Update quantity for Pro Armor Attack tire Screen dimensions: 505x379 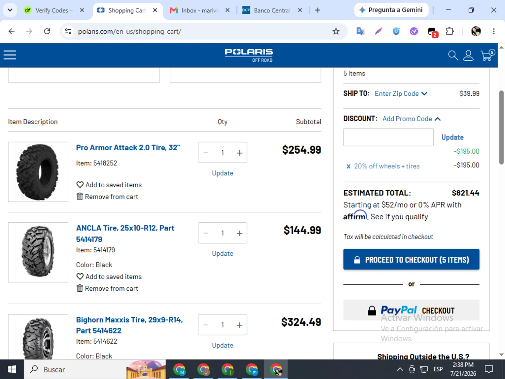coord(223,173)
